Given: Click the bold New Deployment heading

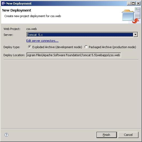Looking at the screenshot, I should tap(17, 10).
